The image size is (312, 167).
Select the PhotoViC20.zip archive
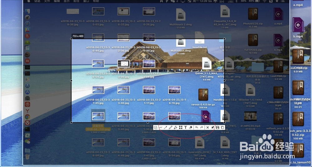253,14
